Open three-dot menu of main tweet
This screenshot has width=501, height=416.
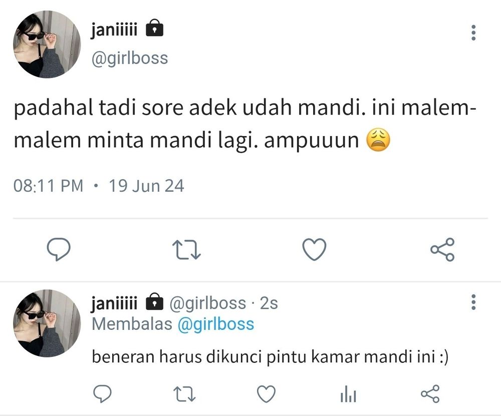473,33
